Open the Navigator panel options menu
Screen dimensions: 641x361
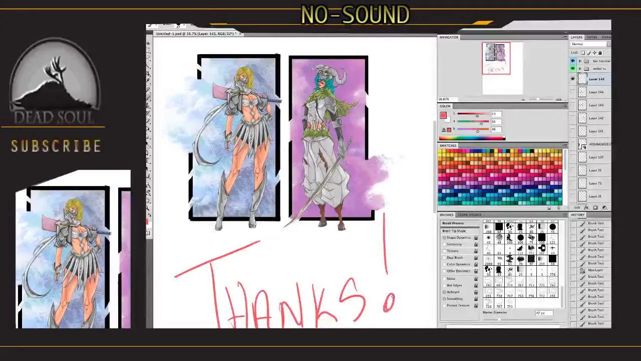click(x=565, y=37)
